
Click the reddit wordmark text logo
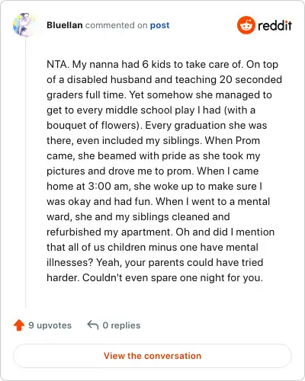pyautogui.click(x=274, y=26)
